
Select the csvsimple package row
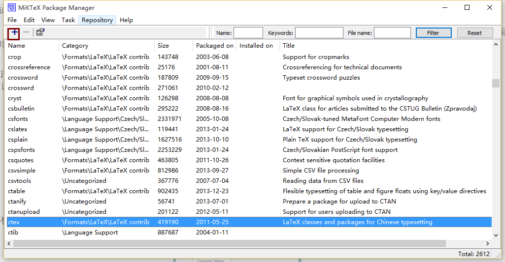pyautogui.click(x=249, y=171)
